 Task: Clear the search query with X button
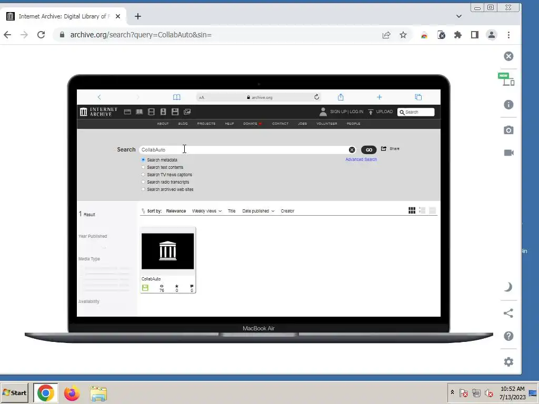(x=352, y=150)
